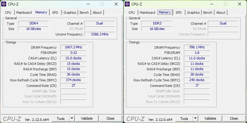The image size is (247, 123).
Task: Select Memory tab in the right DDR3 window
Action: (x=165, y=12)
